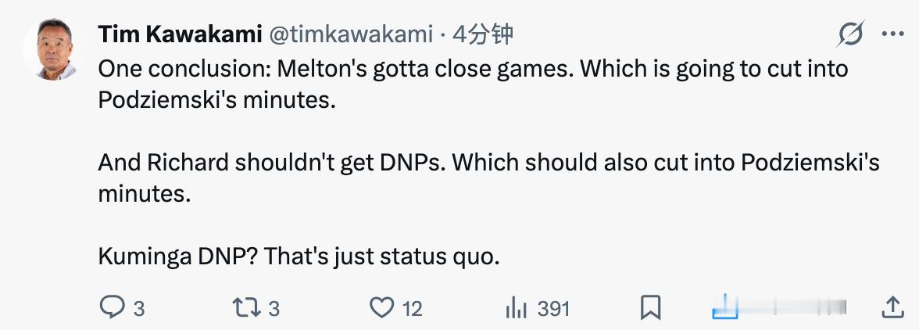Open the Tim Kawakami display name link
This screenshot has height=330, width=919.
click(x=180, y=34)
